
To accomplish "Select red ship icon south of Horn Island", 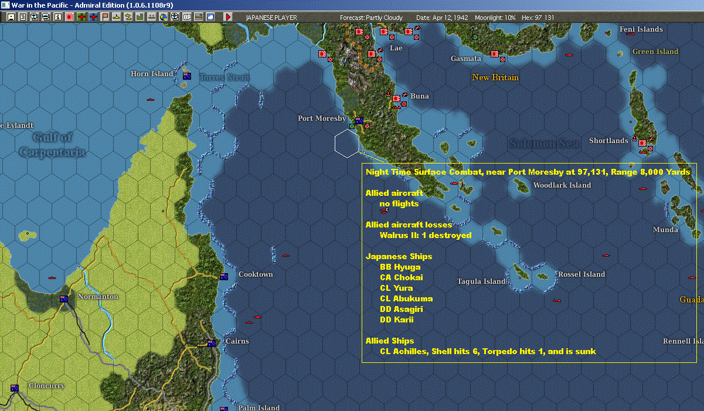I will (150, 99).
